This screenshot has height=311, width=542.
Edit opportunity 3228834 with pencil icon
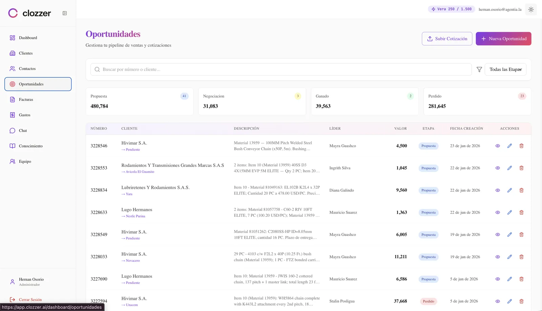(x=509, y=190)
